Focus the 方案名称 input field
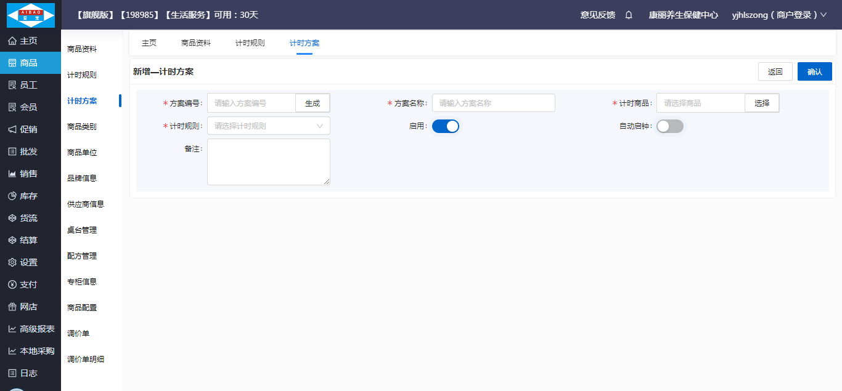This screenshot has height=391, width=842. (494, 103)
